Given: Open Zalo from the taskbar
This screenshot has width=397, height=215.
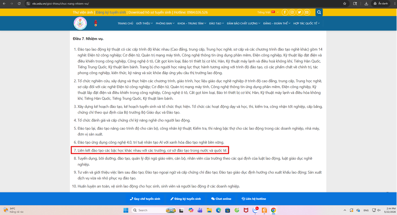Looking at the screenshot, I should pos(255,210).
